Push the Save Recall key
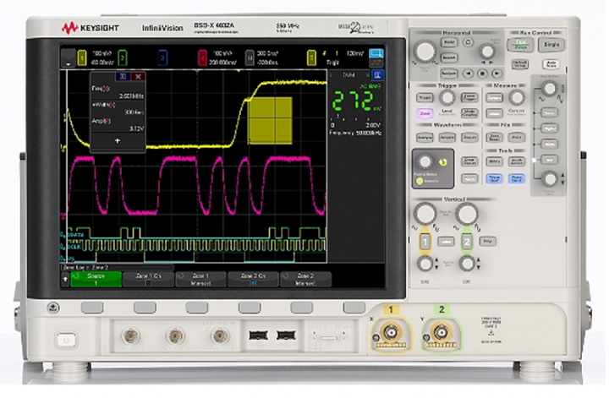The image size is (609, 398). tap(495, 138)
